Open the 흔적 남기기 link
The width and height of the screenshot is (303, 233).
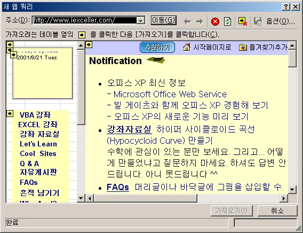pos(39,193)
